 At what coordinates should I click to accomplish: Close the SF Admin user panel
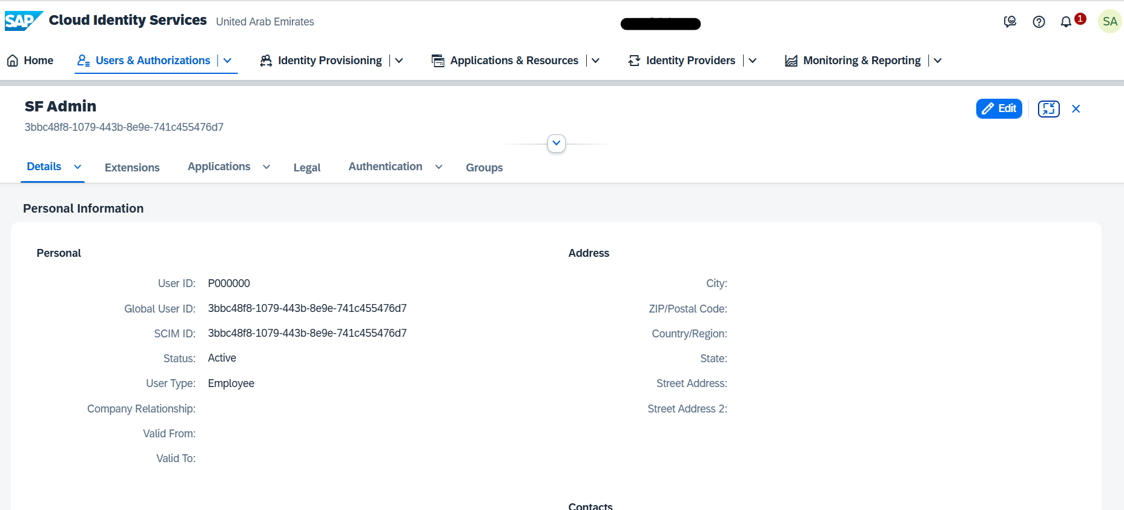coord(1076,108)
